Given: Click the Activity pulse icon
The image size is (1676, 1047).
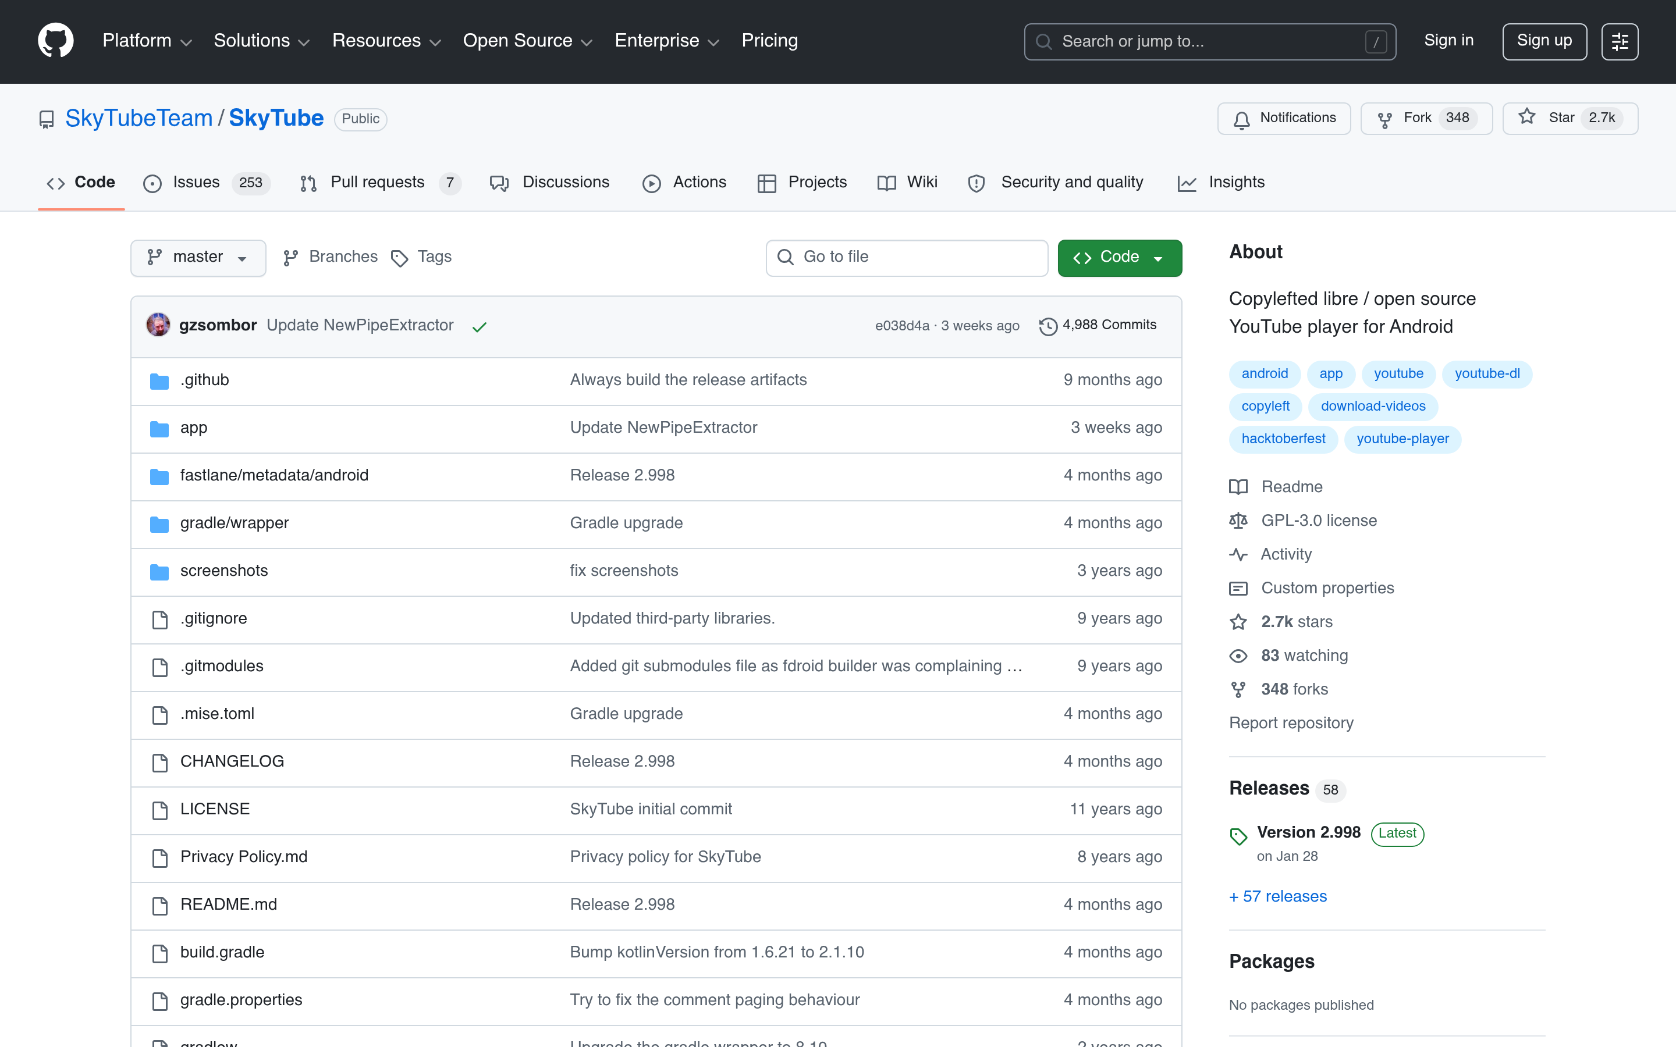Looking at the screenshot, I should (x=1238, y=555).
